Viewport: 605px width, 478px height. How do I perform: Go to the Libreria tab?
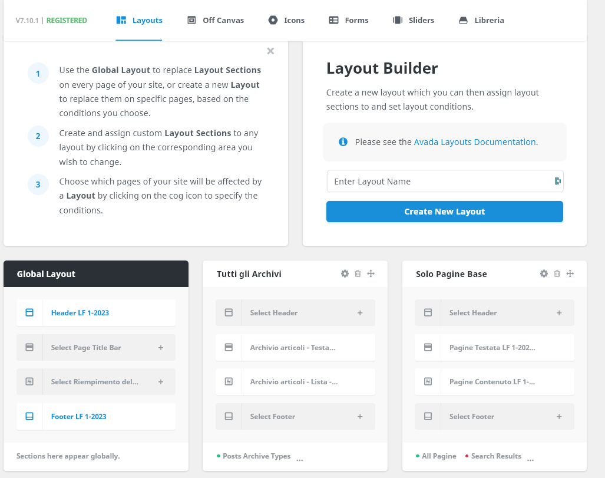(481, 19)
